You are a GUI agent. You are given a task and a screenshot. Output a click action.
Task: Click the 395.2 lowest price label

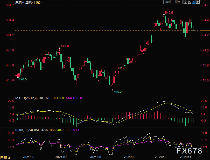coord(118,92)
